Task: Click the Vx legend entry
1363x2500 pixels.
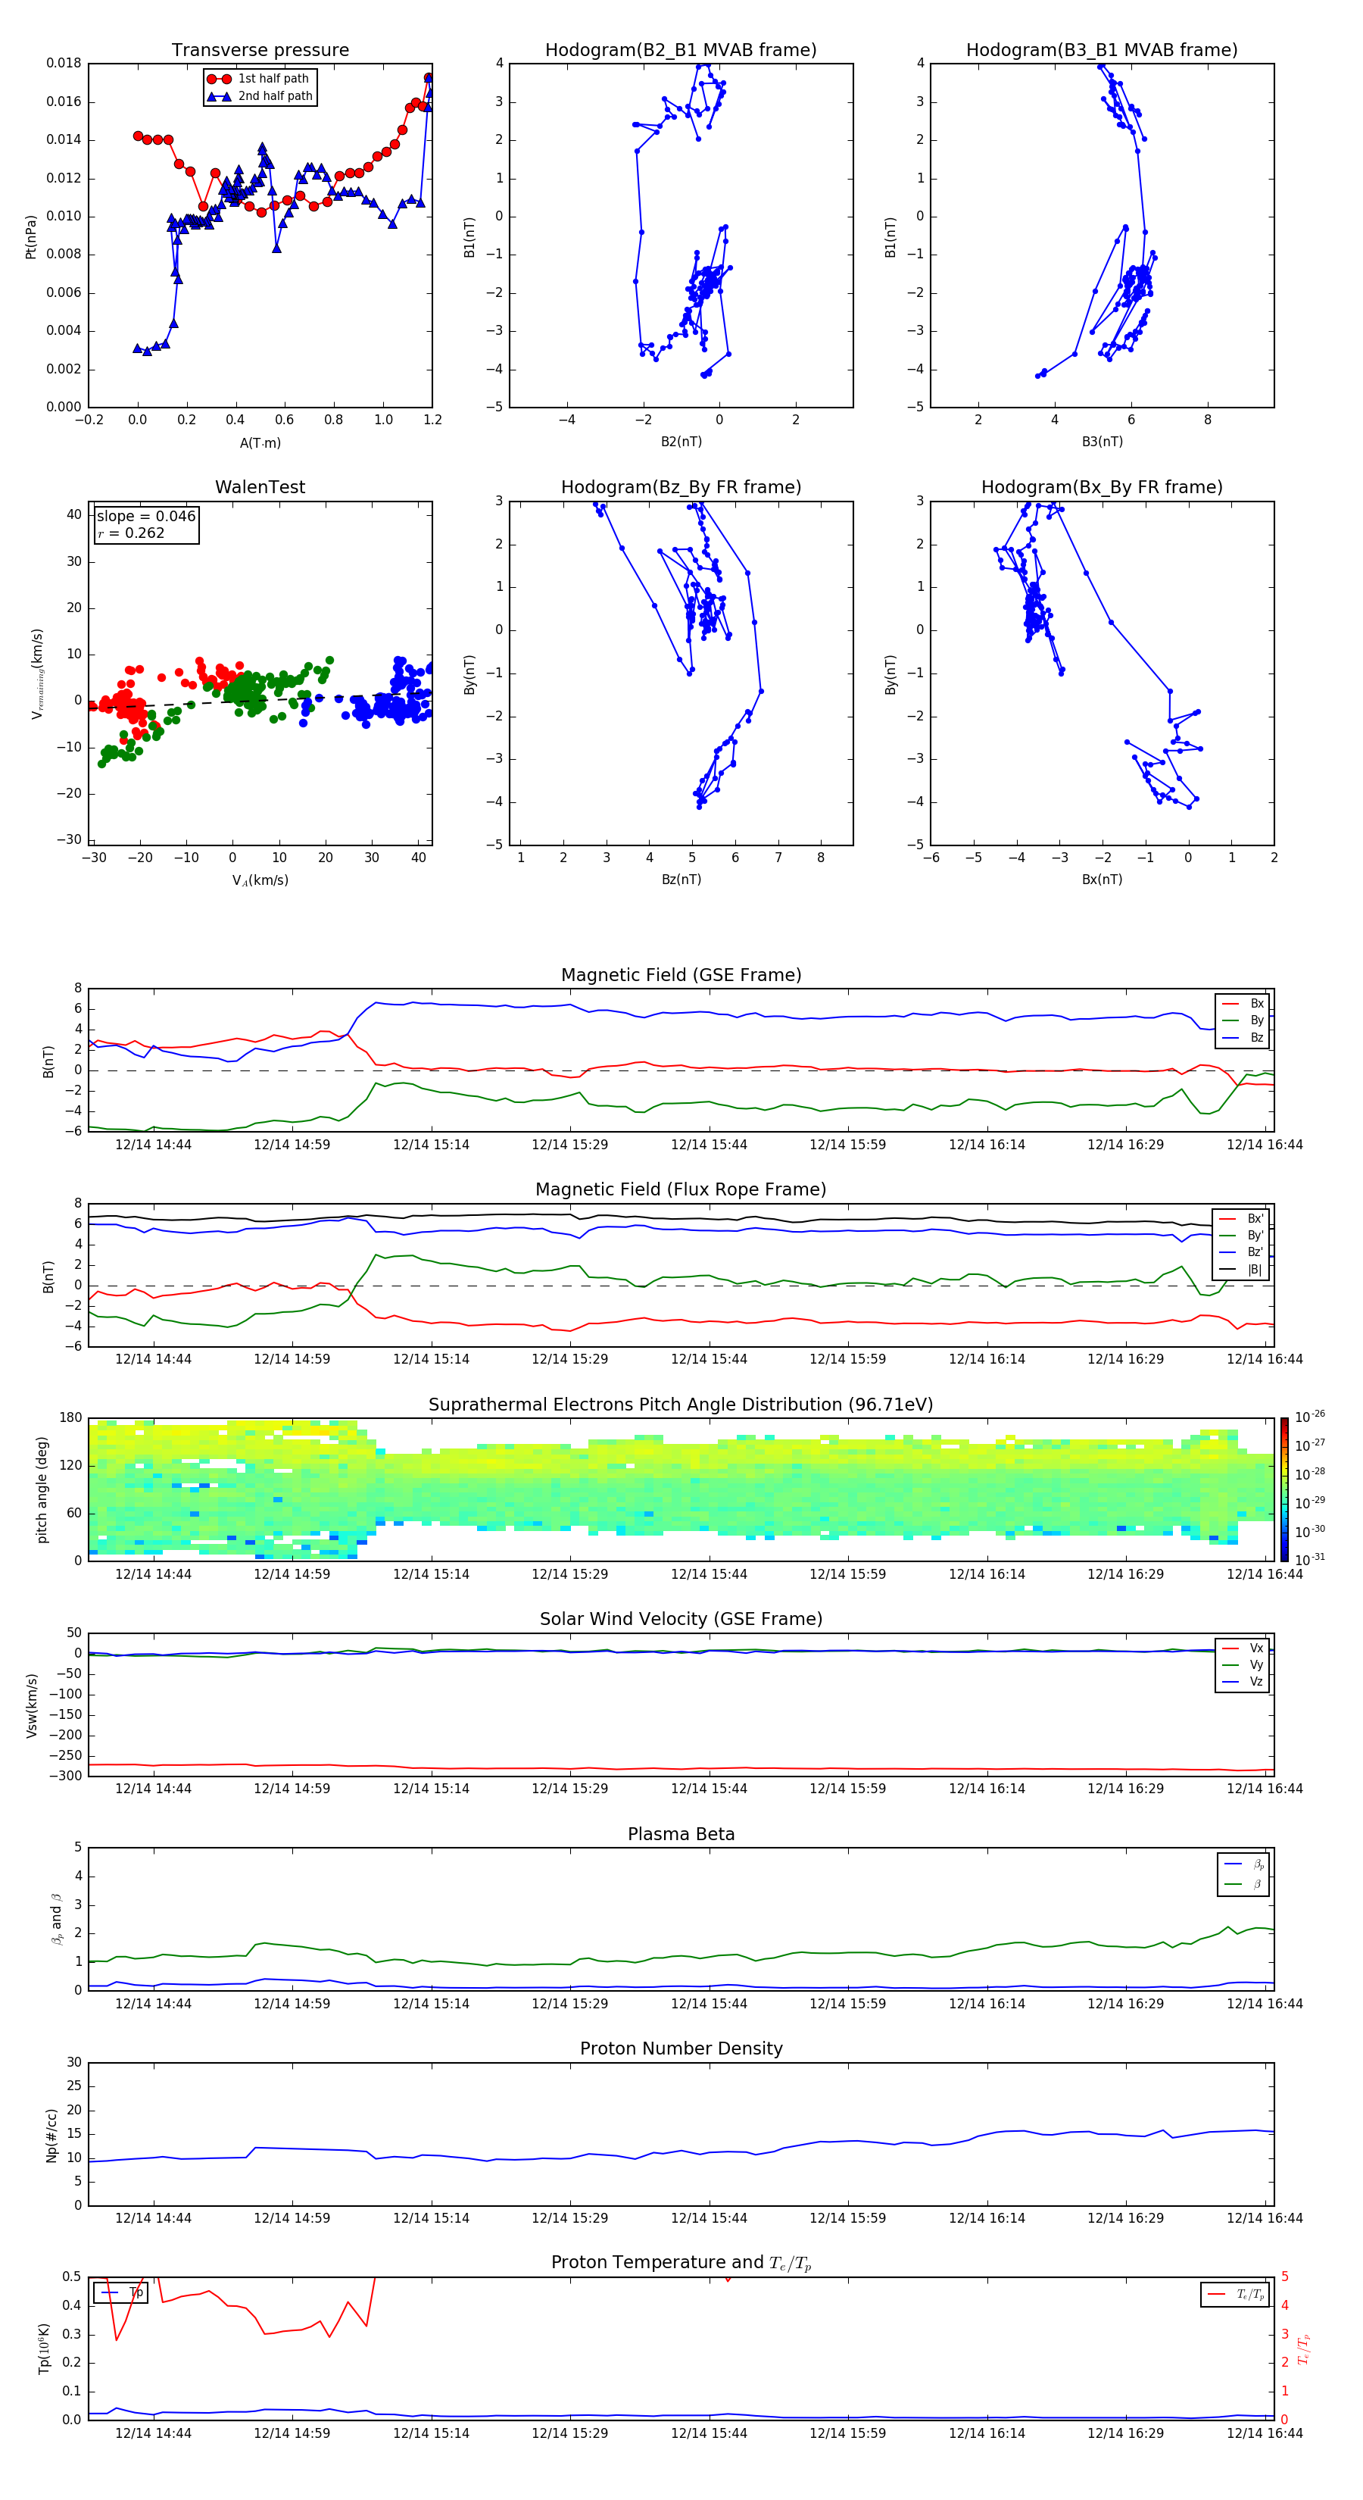Action: 1243,1648
